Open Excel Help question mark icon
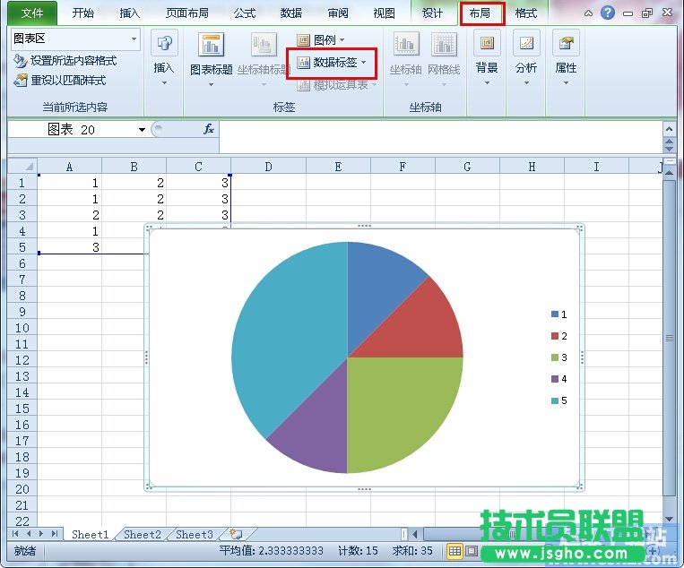 point(608,13)
